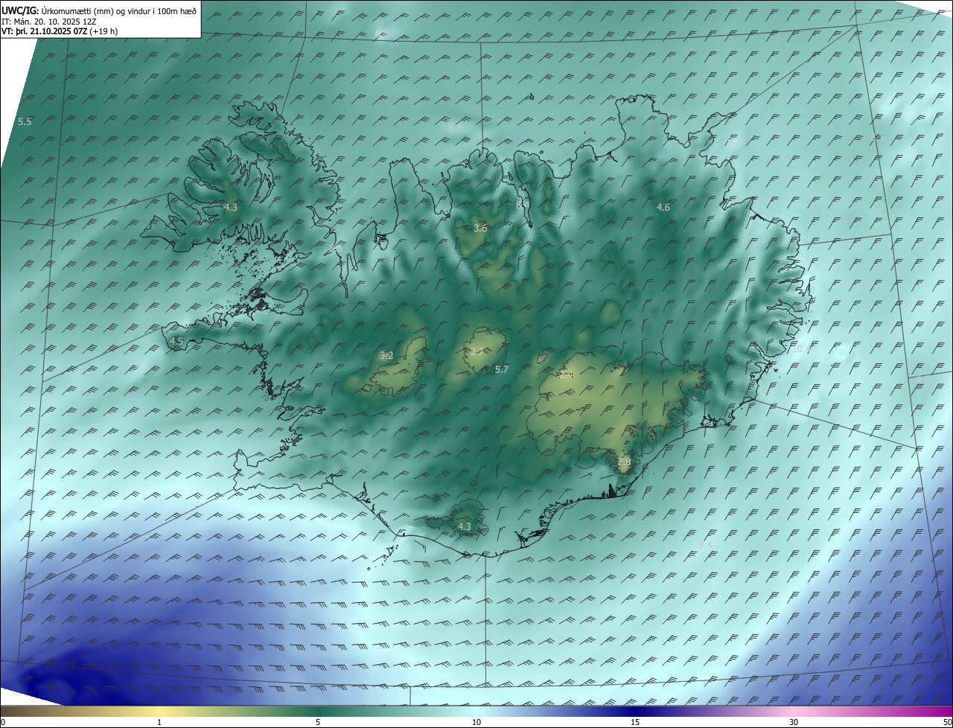Pick the pink color bar segment near 30

tap(794, 711)
